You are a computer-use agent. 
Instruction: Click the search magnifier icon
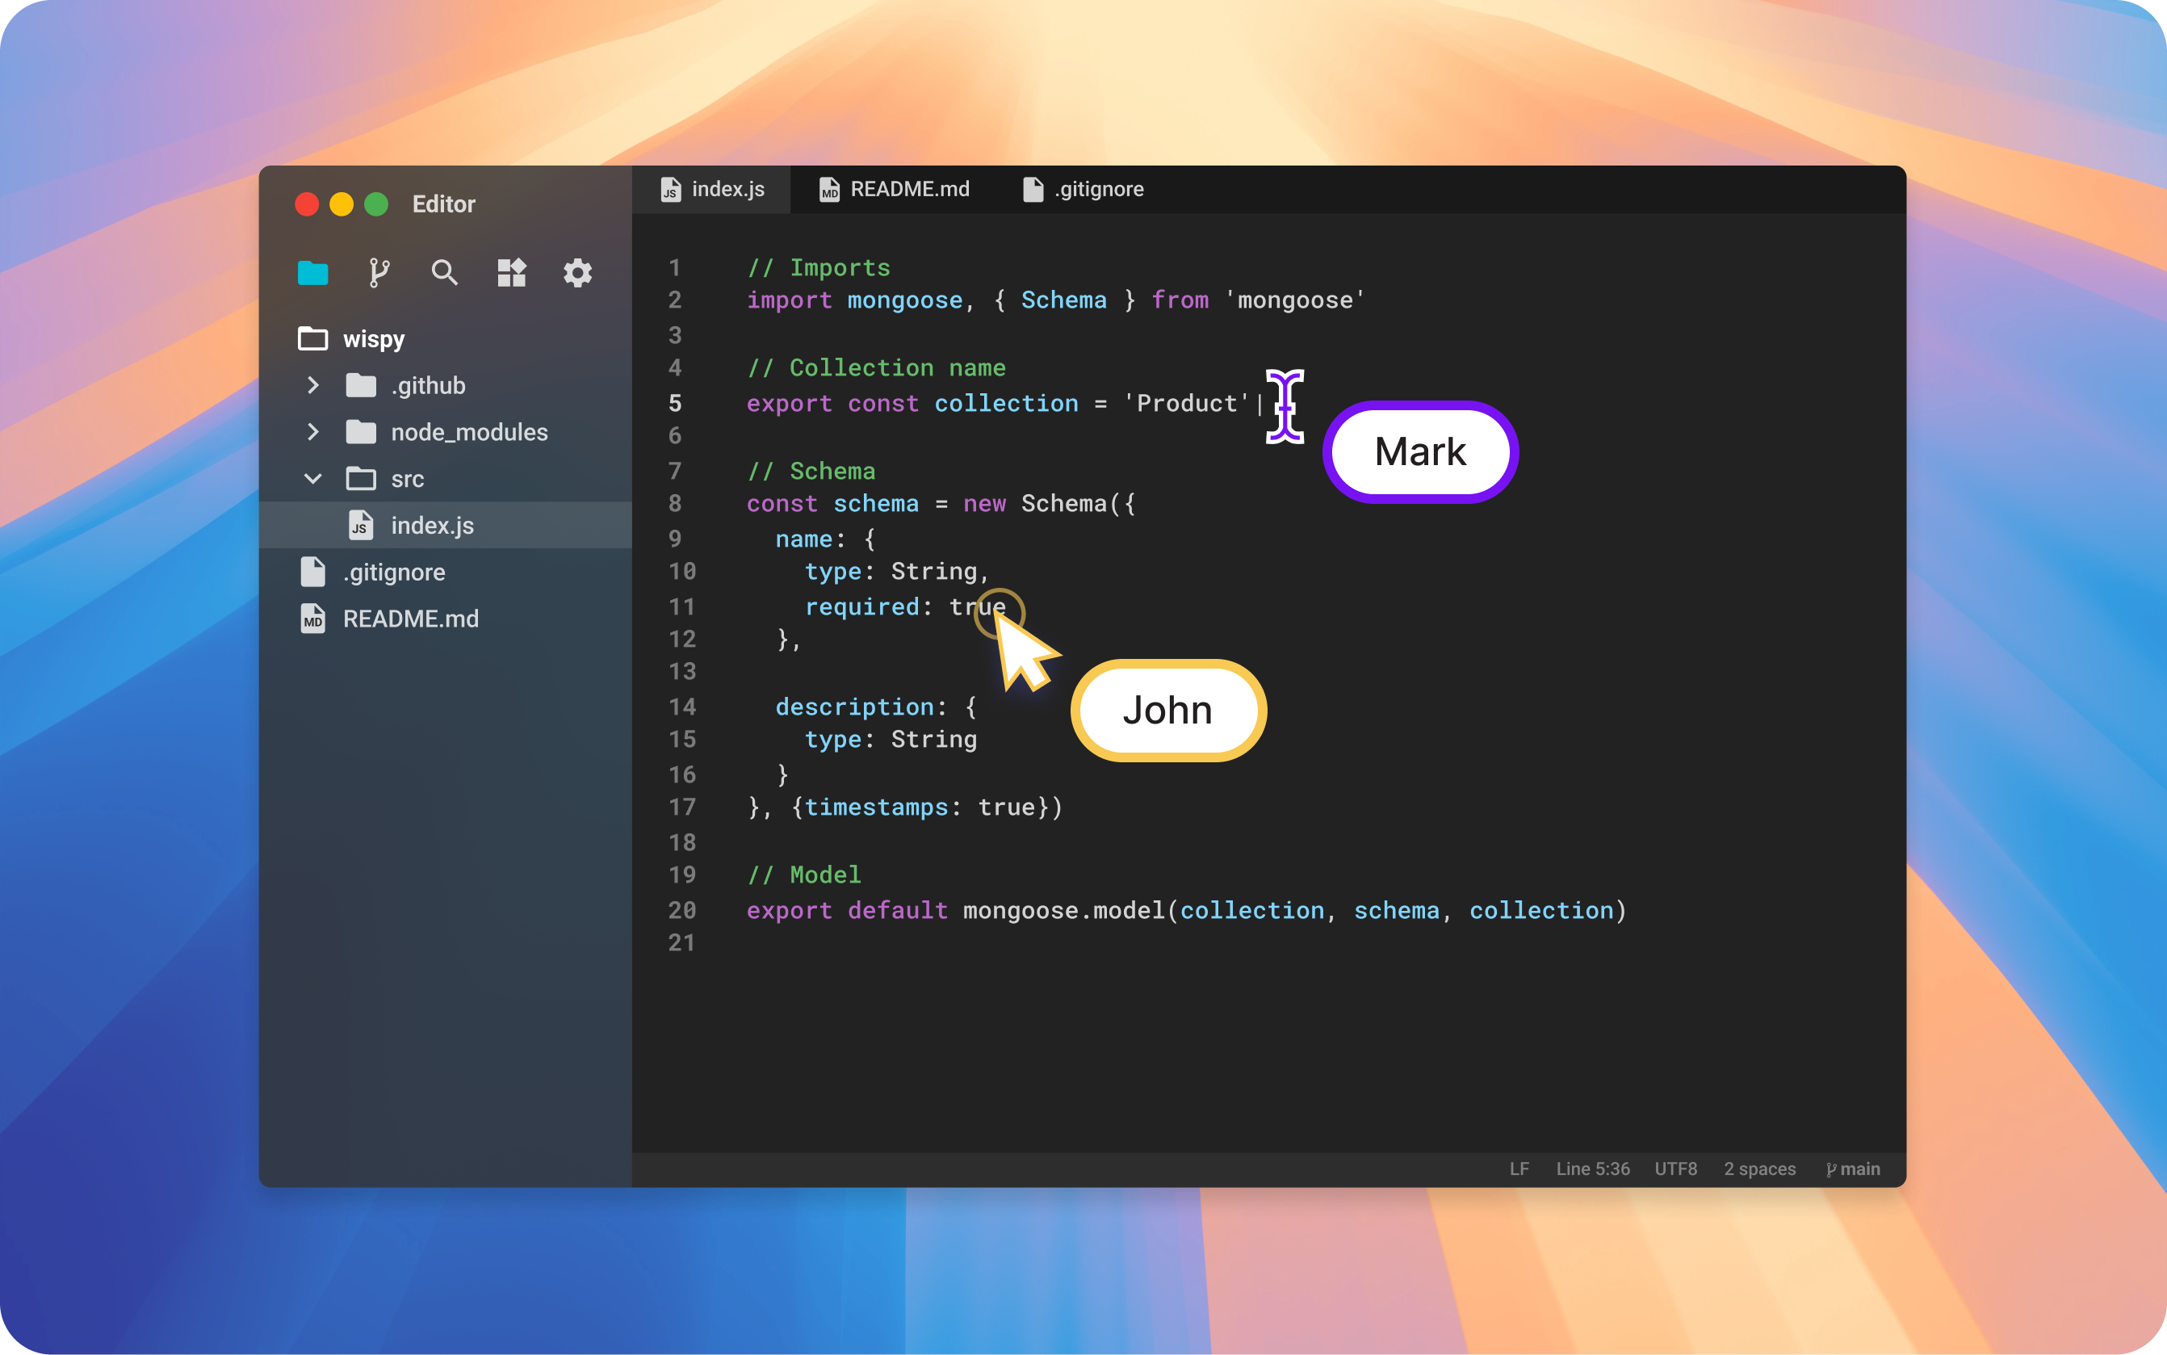point(444,272)
